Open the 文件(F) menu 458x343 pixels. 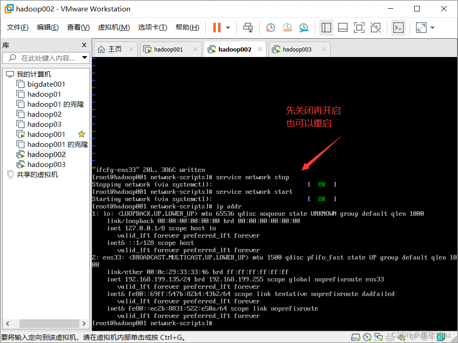tap(17, 27)
